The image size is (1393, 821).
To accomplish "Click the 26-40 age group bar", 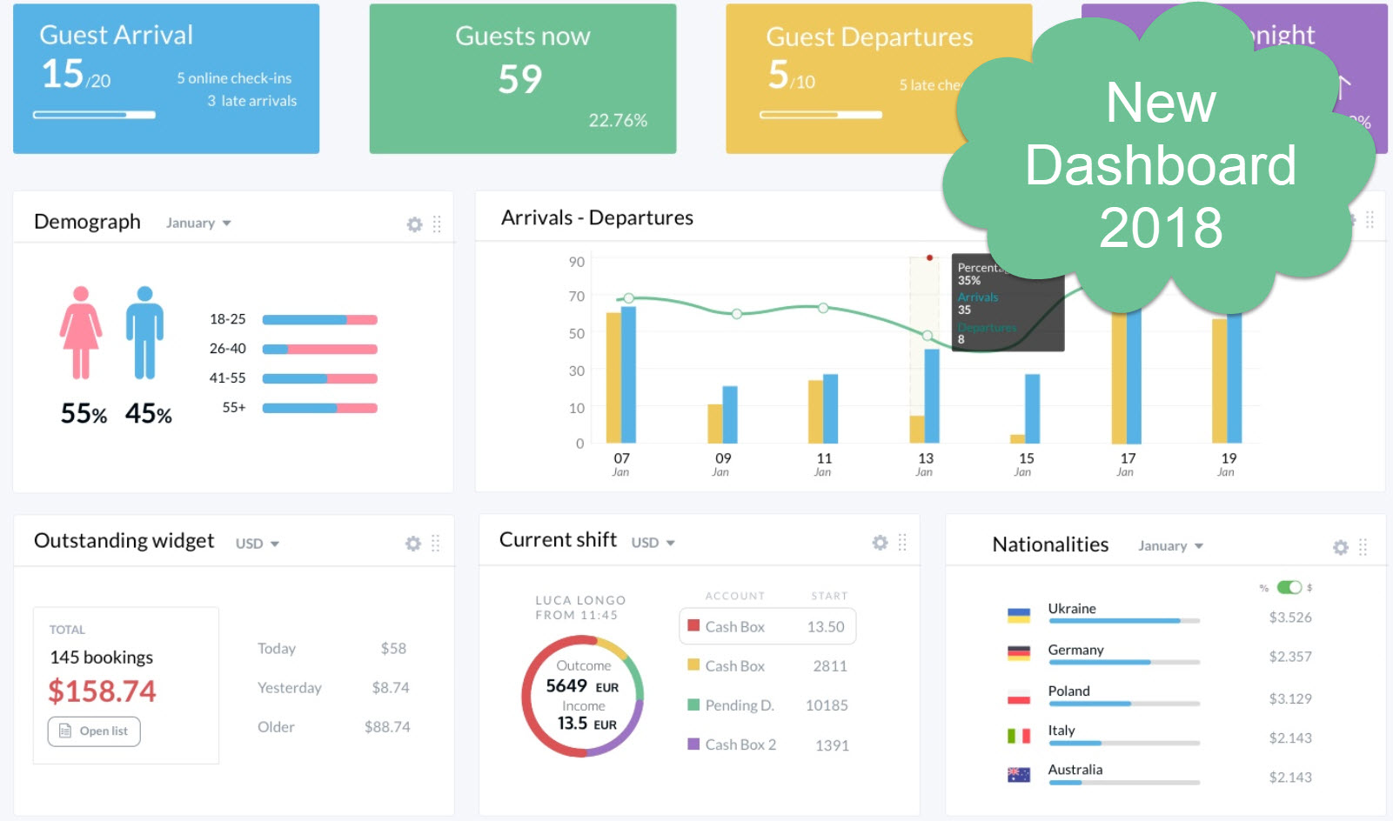I will pos(319,350).
